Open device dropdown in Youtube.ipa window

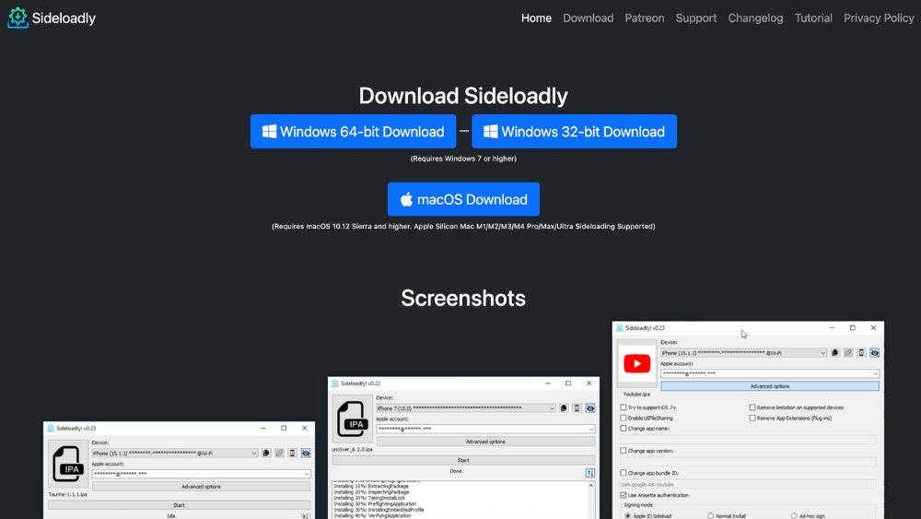coord(743,353)
